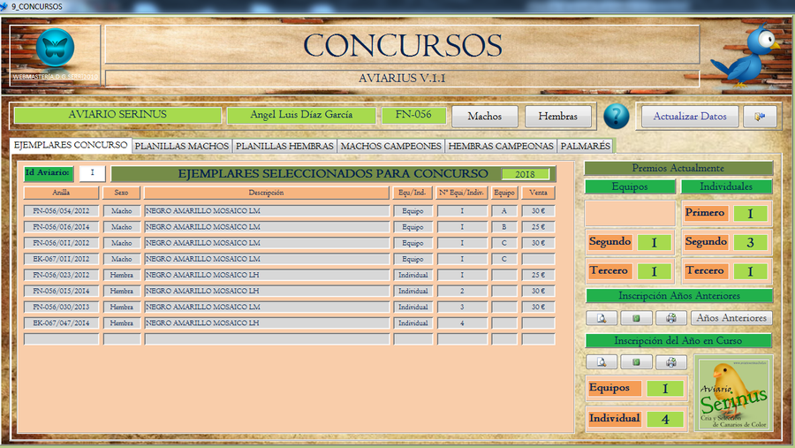Print the previous years' inscription
The image size is (795, 448).
coord(670,317)
